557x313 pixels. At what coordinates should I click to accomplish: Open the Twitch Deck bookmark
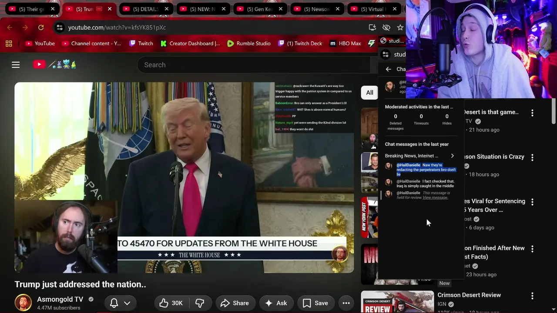pos(300,43)
